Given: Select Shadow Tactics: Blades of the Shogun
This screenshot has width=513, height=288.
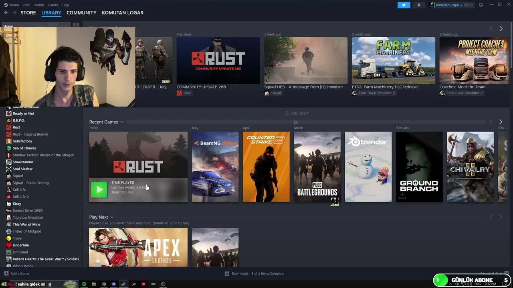Looking at the screenshot, I should pos(43,155).
